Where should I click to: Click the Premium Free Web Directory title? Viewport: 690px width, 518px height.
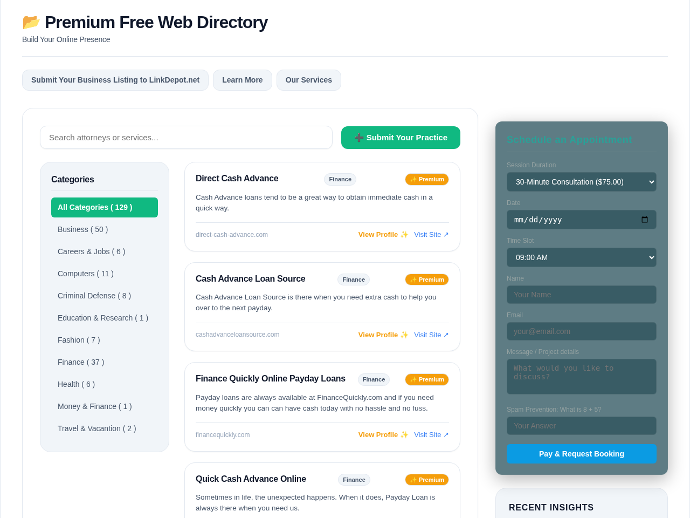(156, 22)
